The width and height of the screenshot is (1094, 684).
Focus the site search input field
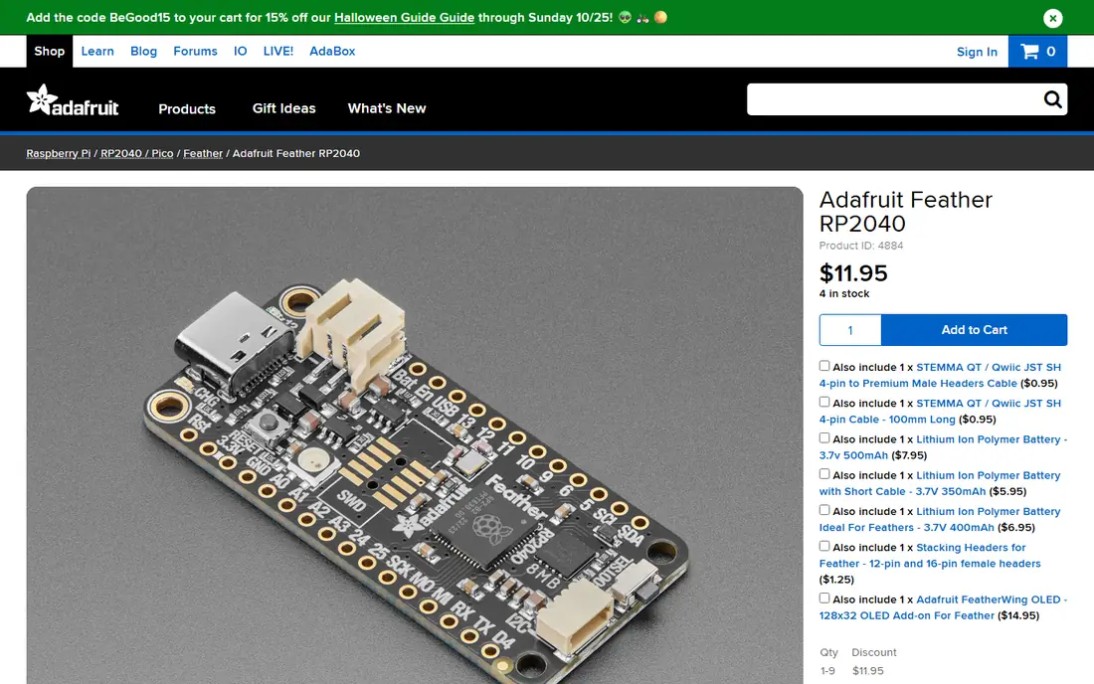click(893, 99)
